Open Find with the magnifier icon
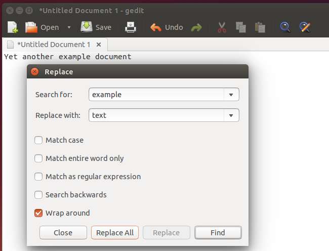 (285, 27)
